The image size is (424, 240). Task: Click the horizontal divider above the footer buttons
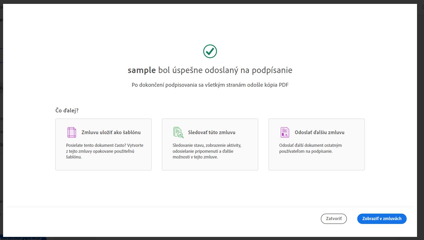[210, 207]
